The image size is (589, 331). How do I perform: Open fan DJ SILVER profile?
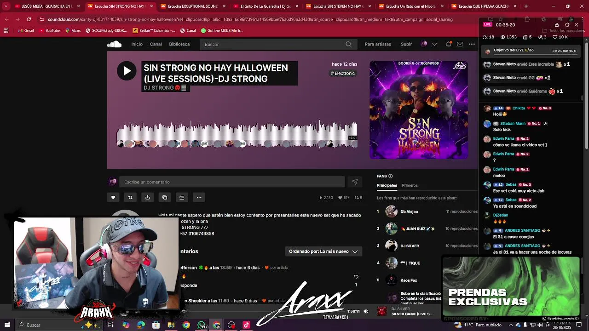pos(410,246)
